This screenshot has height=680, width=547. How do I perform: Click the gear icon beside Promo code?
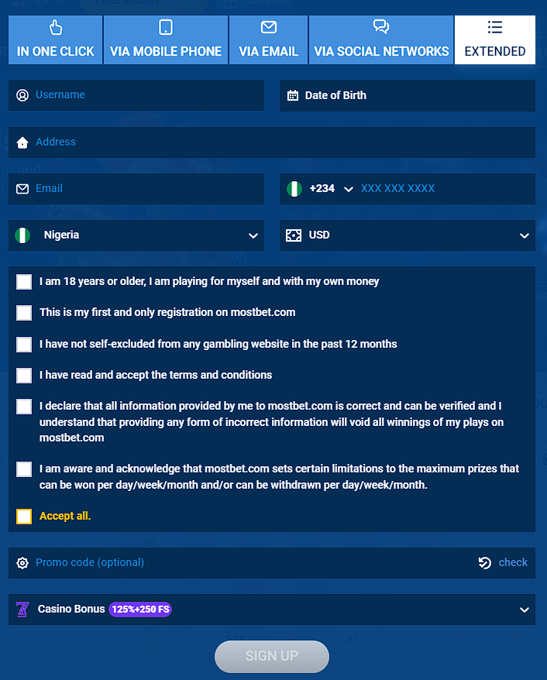tap(22, 563)
